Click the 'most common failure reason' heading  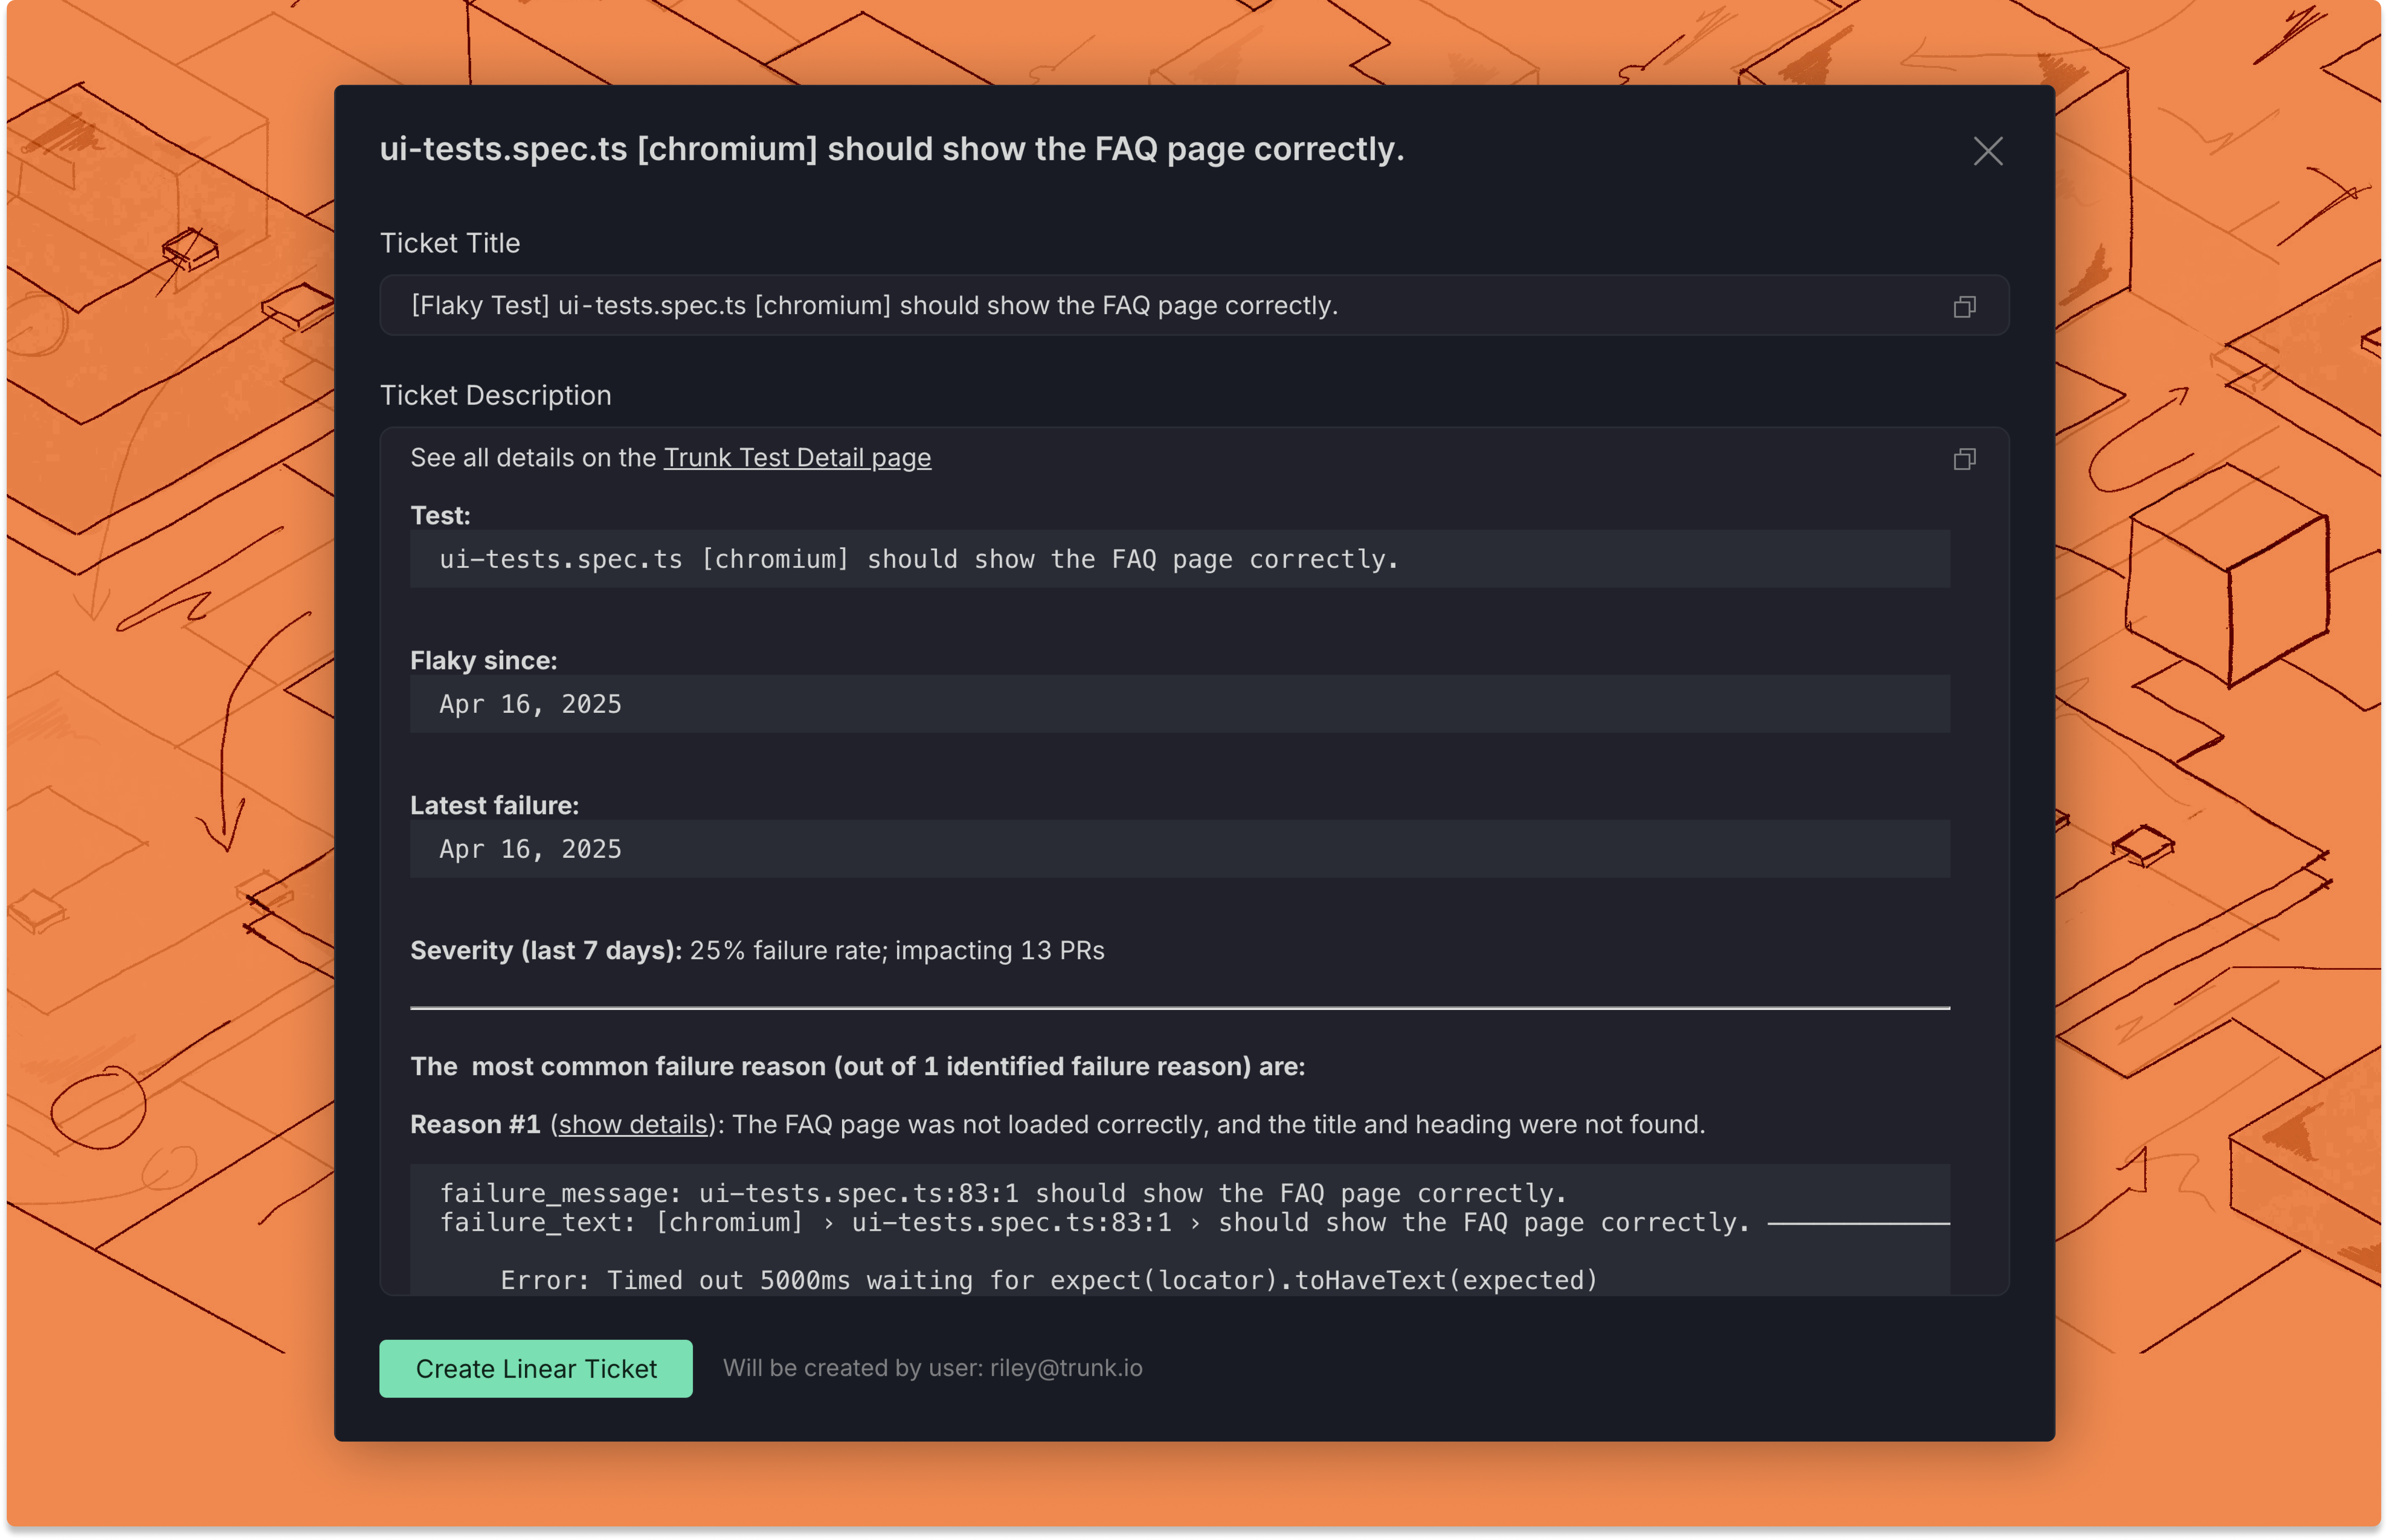click(x=858, y=1066)
